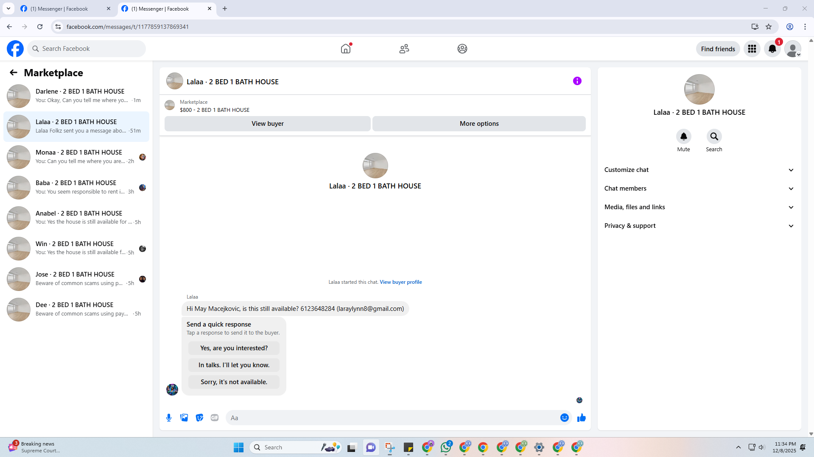814x457 pixels.
Task: Go to the Home feed icon
Action: pyautogui.click(x=346, y=49)
